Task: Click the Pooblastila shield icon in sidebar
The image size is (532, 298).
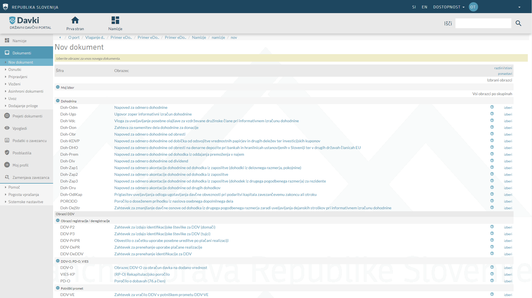Action: click(x=7, y=153)
